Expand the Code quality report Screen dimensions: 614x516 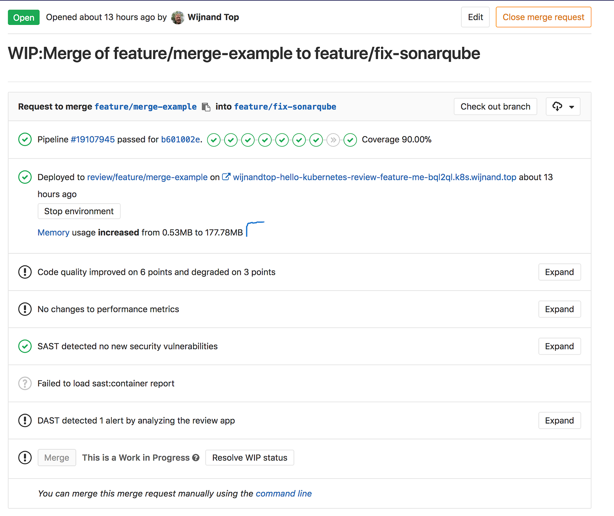click(559, 272)
